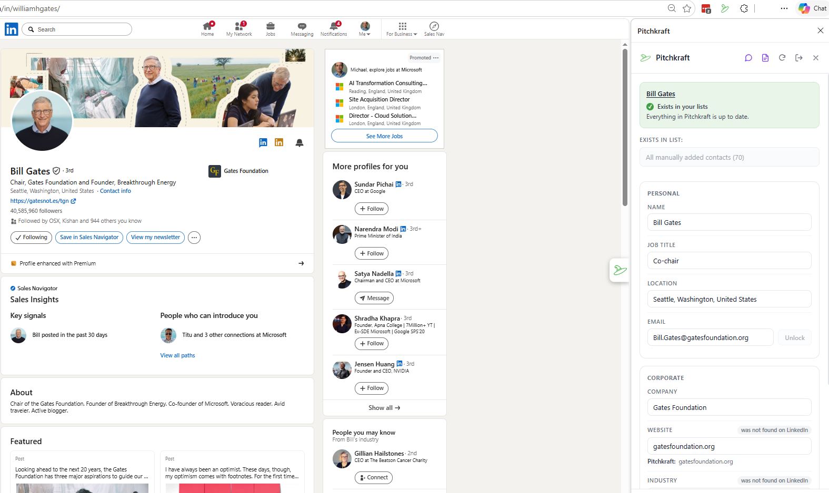Image resolution: width=829 pixels, height=493 pixels.
Task: Click See More Jobs button
Action: pos(384,136)
